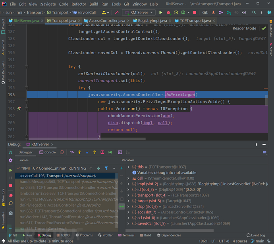Open Terminal tool window button
Image resolution: width=274 pixels, height=244 pixels.
point(126,235)
